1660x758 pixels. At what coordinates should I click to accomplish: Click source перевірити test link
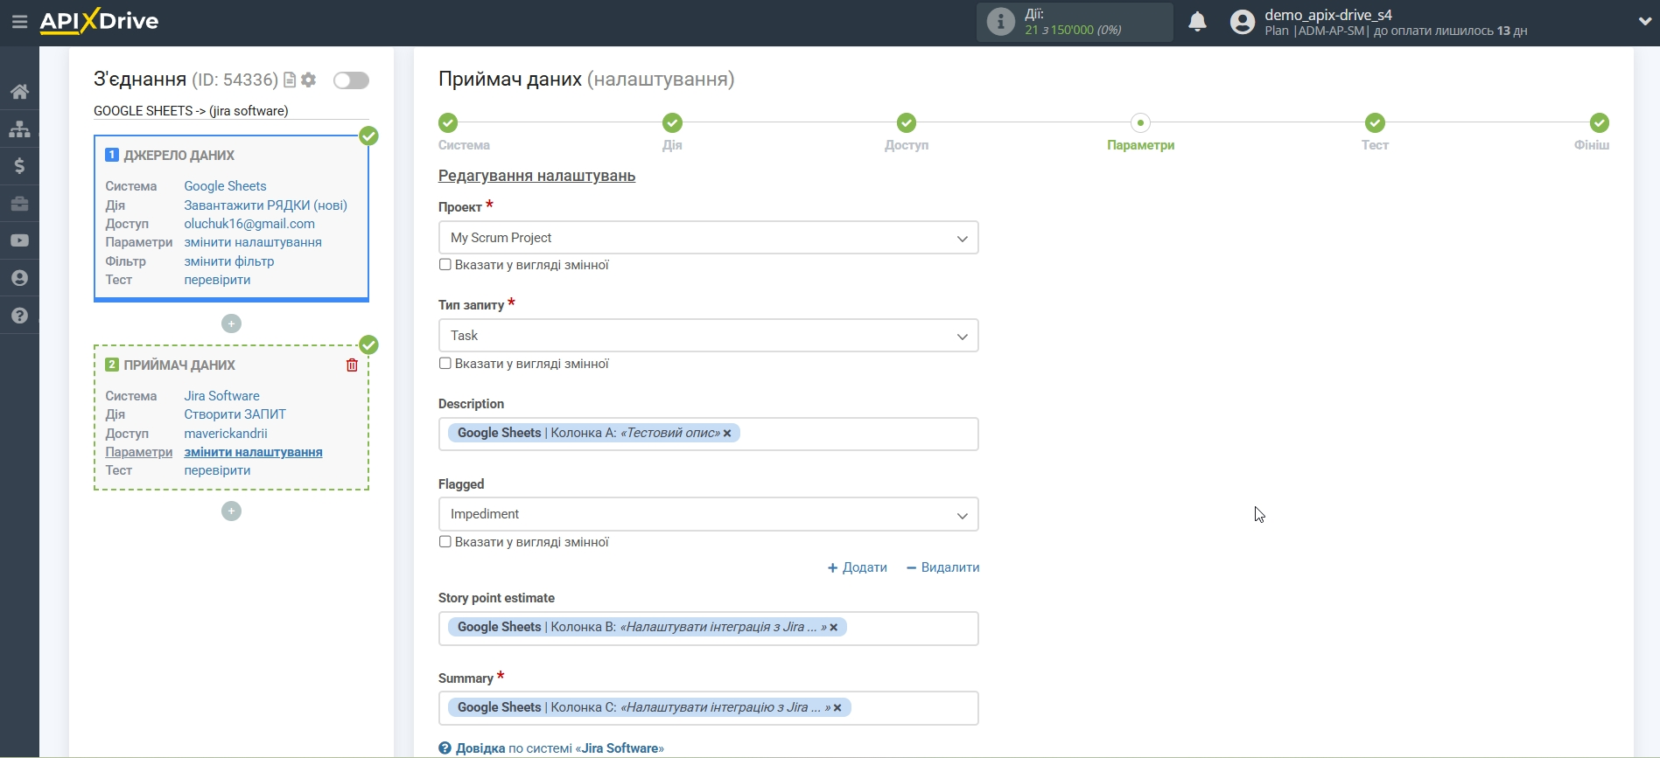(x=217, y=280)
